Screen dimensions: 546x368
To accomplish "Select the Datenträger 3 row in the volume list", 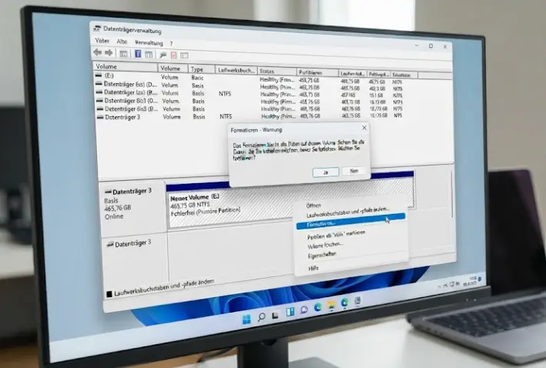I will point(251,116).
